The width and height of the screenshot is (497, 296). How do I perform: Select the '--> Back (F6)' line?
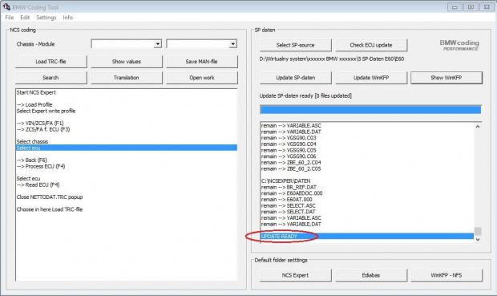[x=32, y=160]
